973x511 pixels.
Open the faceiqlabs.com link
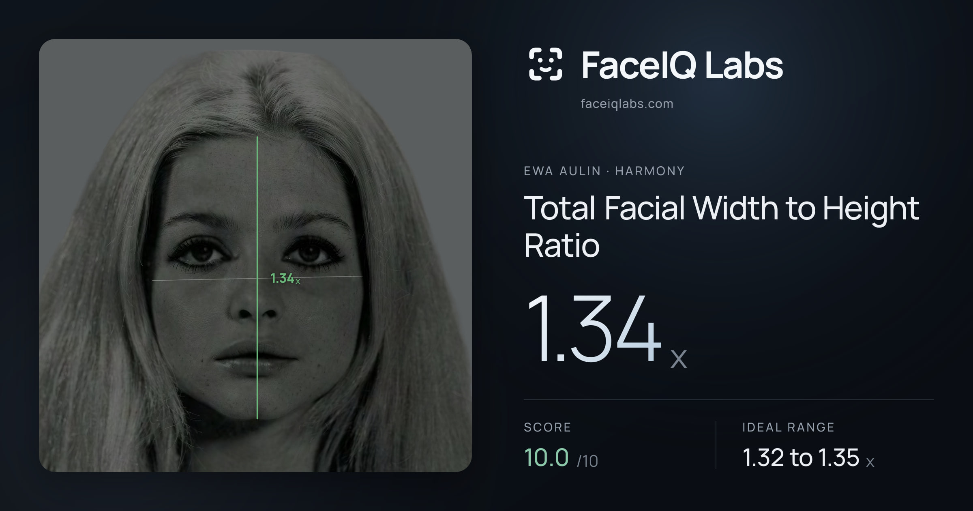(x=627, y=104)
